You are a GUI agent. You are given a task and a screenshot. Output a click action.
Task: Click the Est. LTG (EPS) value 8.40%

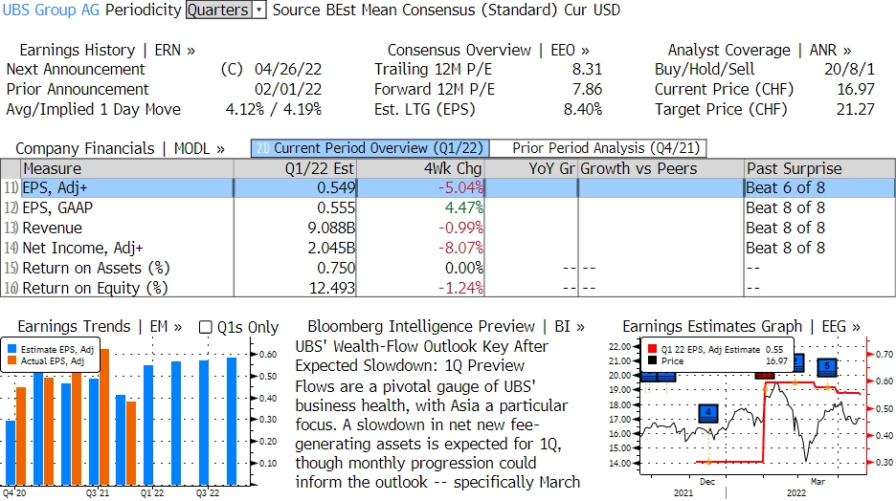[x=583, y=110]
